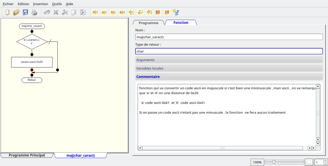Viewport: 328px width, 166px height.
Task: Click the zoom slider handle
Action: 274,162
